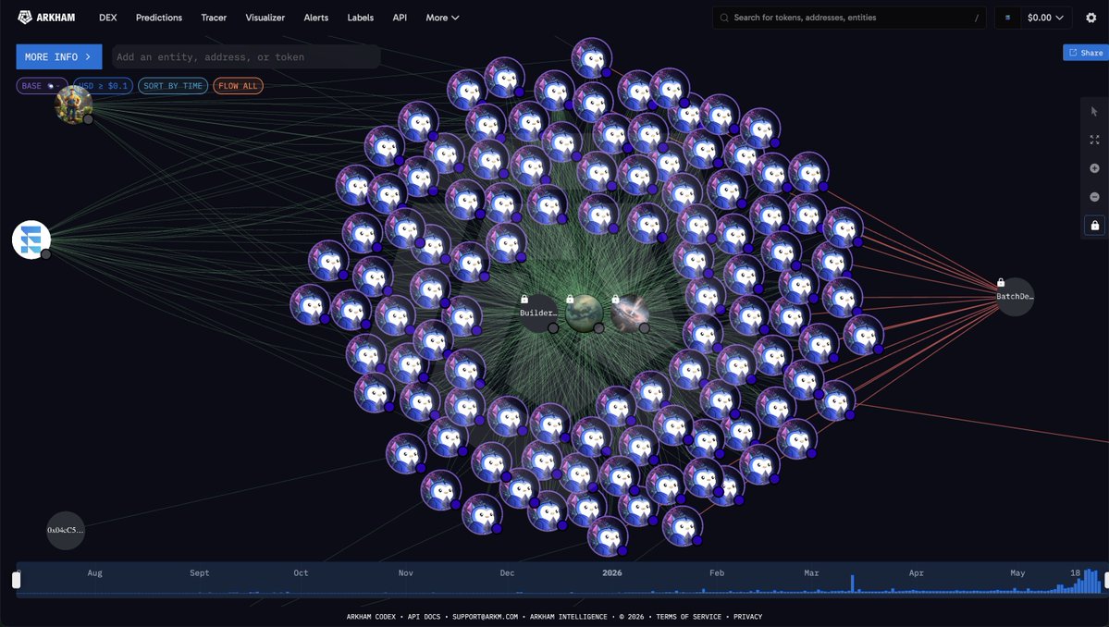Screen dimensions: 1109x627
Task: Open the PRIVACY footer link
Action: (x=747, y=617)
